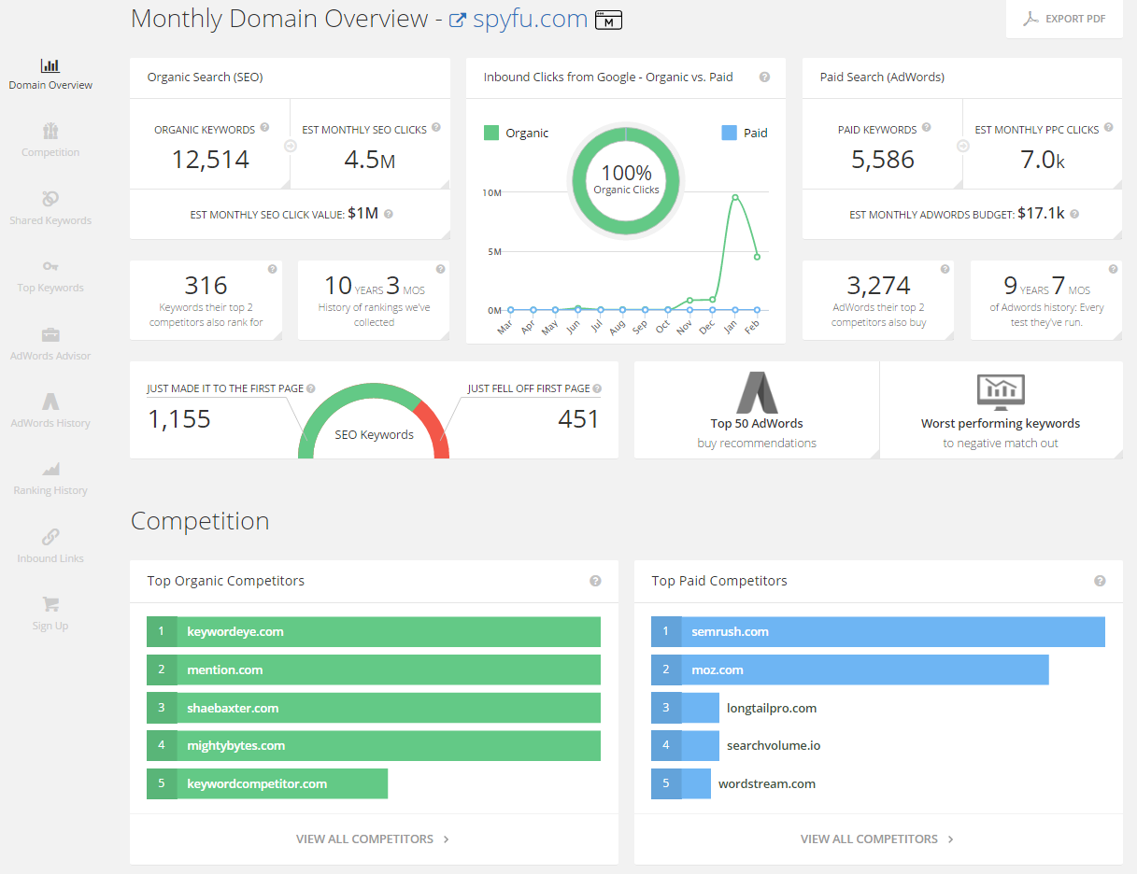Open AdWords History sidebar icon
This screenshot has height=874, width=1137.
[x=50, y=402]
